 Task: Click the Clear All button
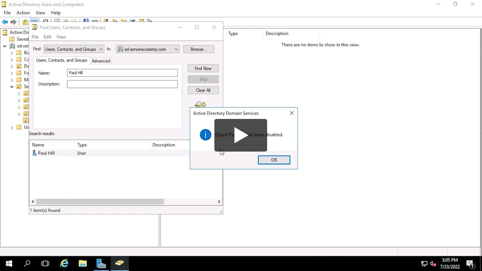click(203, 90)
